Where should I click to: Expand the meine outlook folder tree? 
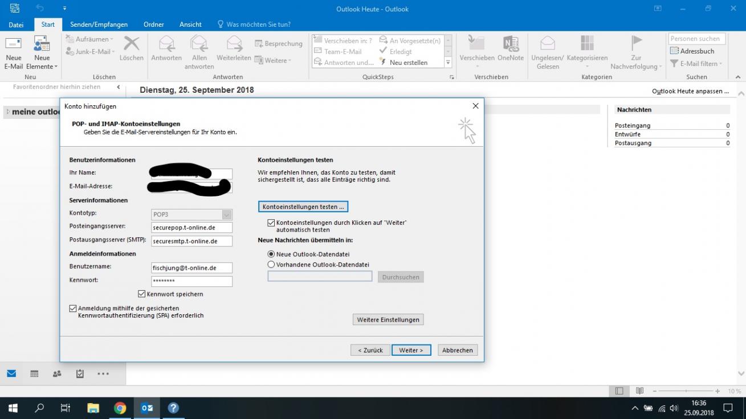(8, 112)
